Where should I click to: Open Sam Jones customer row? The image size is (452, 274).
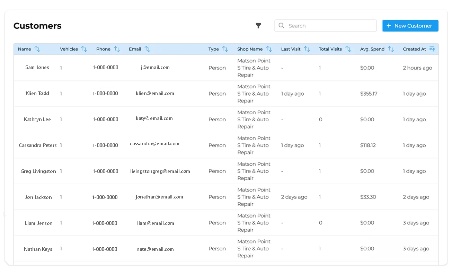pyautogui.click(x=37, y=68)
